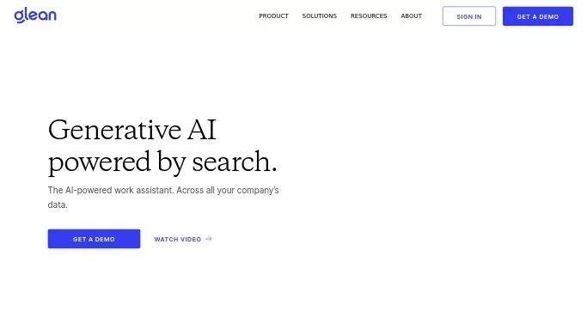Click the Glean logo
Viewport: 587px width, 330px height.
[x=35, y=15]
